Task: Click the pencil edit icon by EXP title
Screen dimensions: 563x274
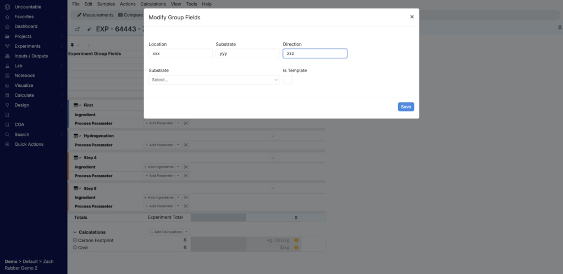Action: point(90,29)
